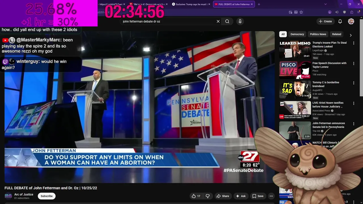The image size is (363, 204).
Task: Start voice search with microphone icon
Action: 240,21
